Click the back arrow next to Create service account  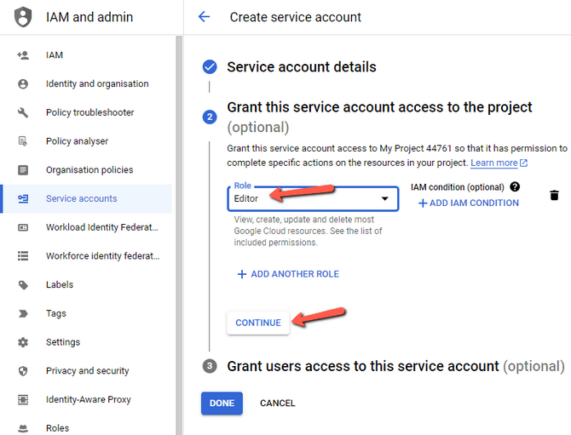[204, 17]
